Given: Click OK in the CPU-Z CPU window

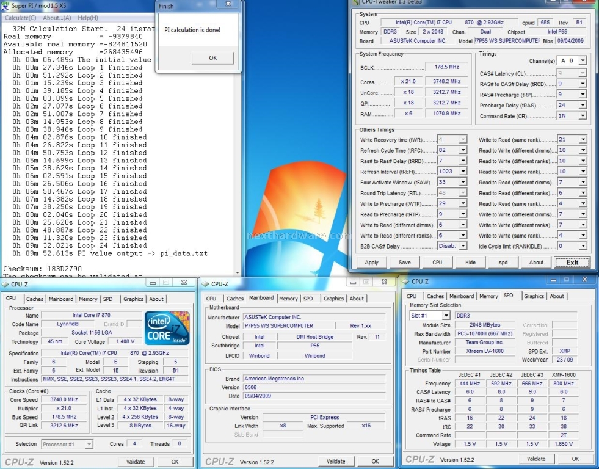Looking at the screenshot, I should click(x=175, y=462).
